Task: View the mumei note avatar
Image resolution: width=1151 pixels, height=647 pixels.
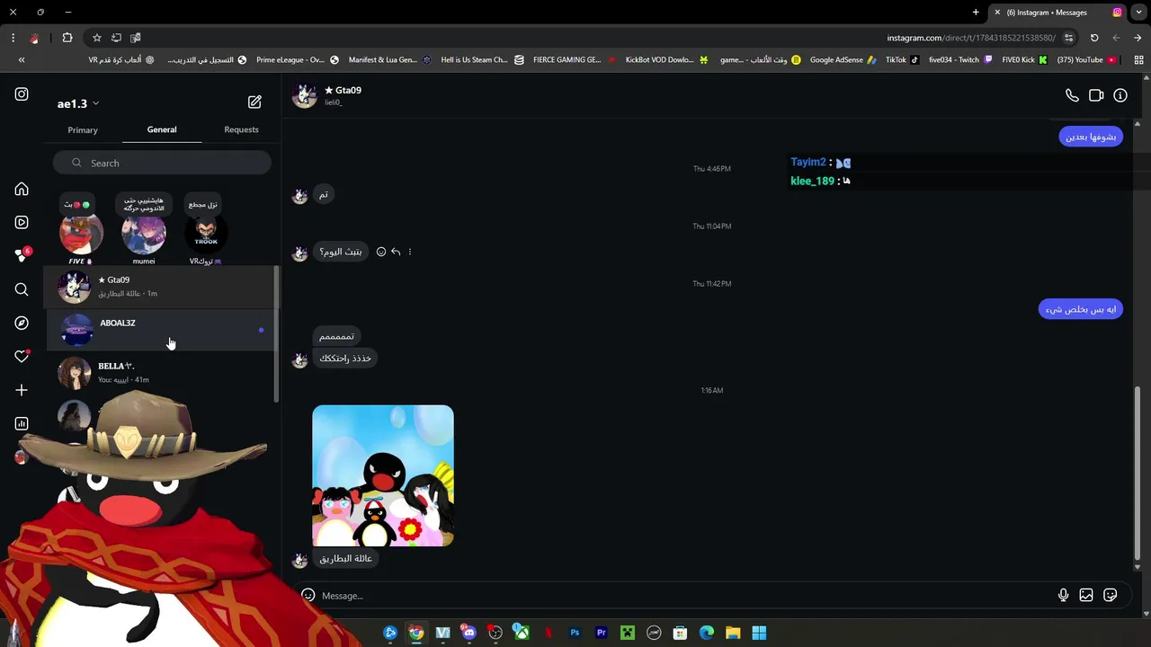Action: click(x=144, y=235)
